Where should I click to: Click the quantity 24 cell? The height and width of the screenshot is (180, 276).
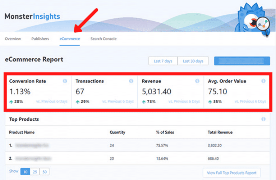click(x=112, y=145)
